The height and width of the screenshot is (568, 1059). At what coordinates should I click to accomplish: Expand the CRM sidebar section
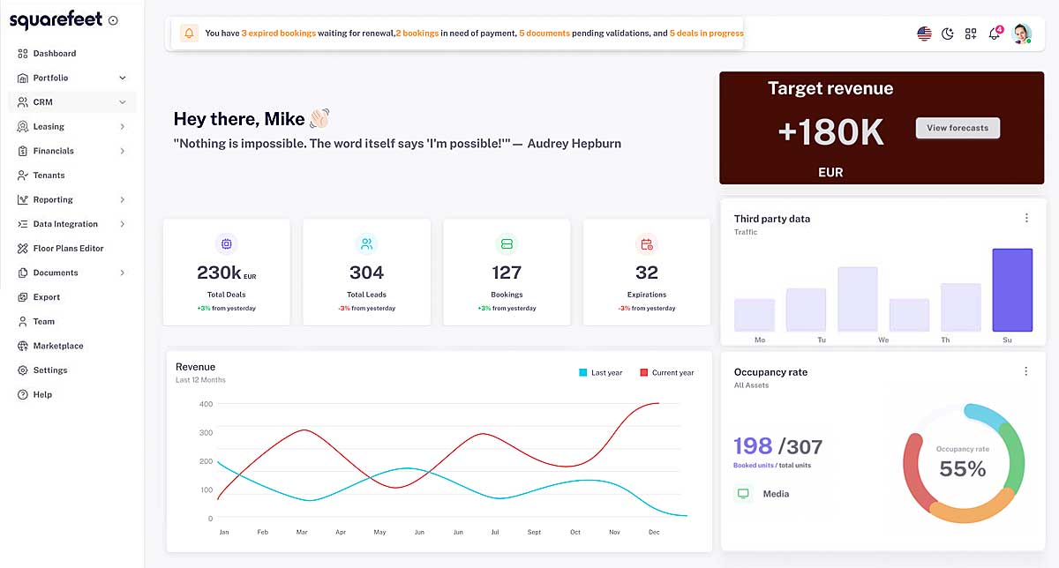coord(122,102)
